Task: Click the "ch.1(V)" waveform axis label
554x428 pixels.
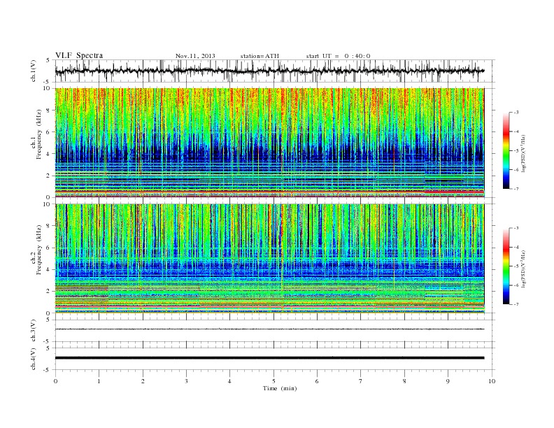Action: (34, 71)
